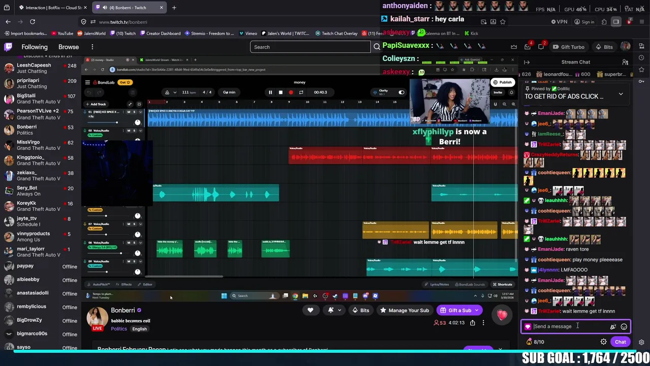Viewport: 650px width, 366px height.
Task: Adjust track 01 pan knob
Action: [138, 123]
